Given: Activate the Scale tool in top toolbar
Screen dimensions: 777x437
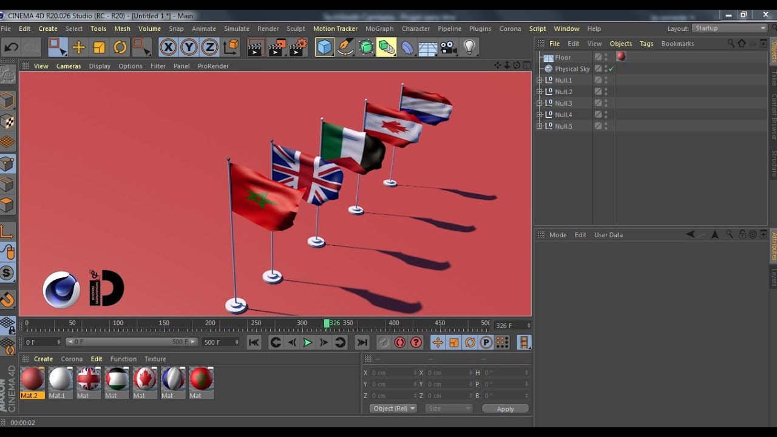Looking at the screenshot, I should pyautogui.click(x=100, y=47).
